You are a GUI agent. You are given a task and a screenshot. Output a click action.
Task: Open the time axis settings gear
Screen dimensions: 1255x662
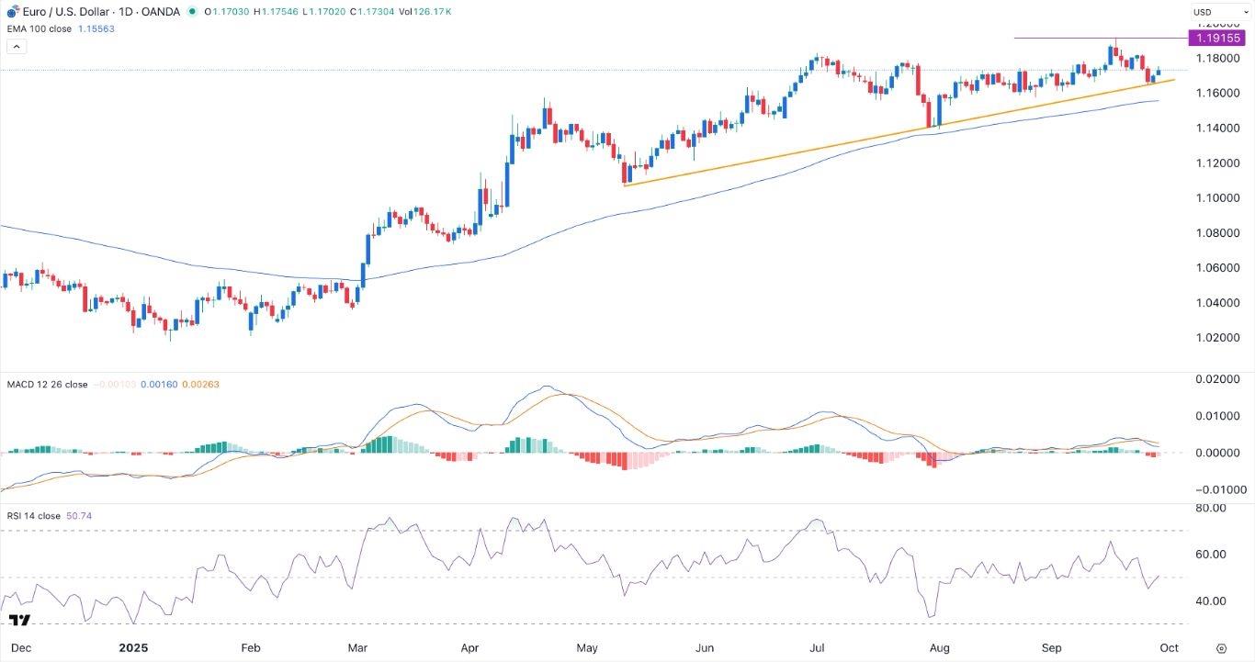(x=1221, y=648)
